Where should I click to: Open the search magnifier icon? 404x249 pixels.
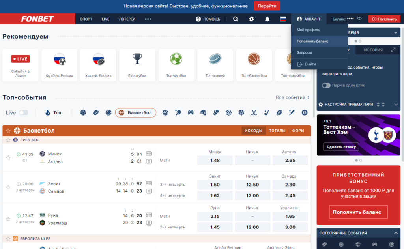coord(236,19)
